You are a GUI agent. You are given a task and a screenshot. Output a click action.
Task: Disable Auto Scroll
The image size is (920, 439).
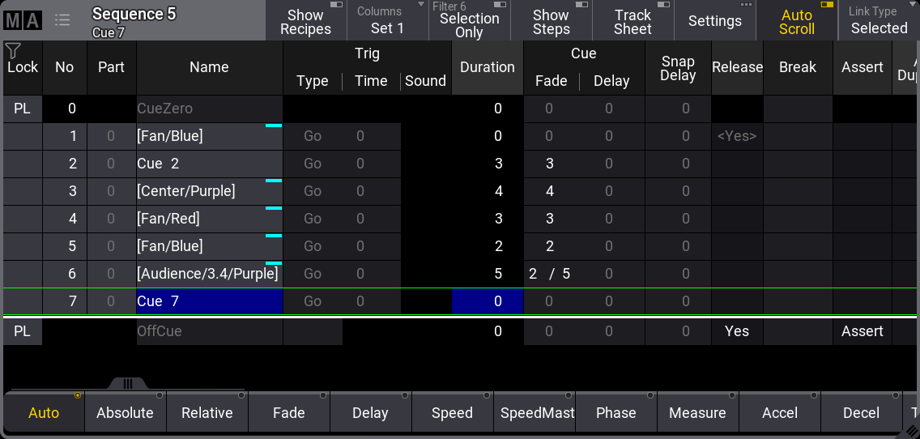pos(796,21)
